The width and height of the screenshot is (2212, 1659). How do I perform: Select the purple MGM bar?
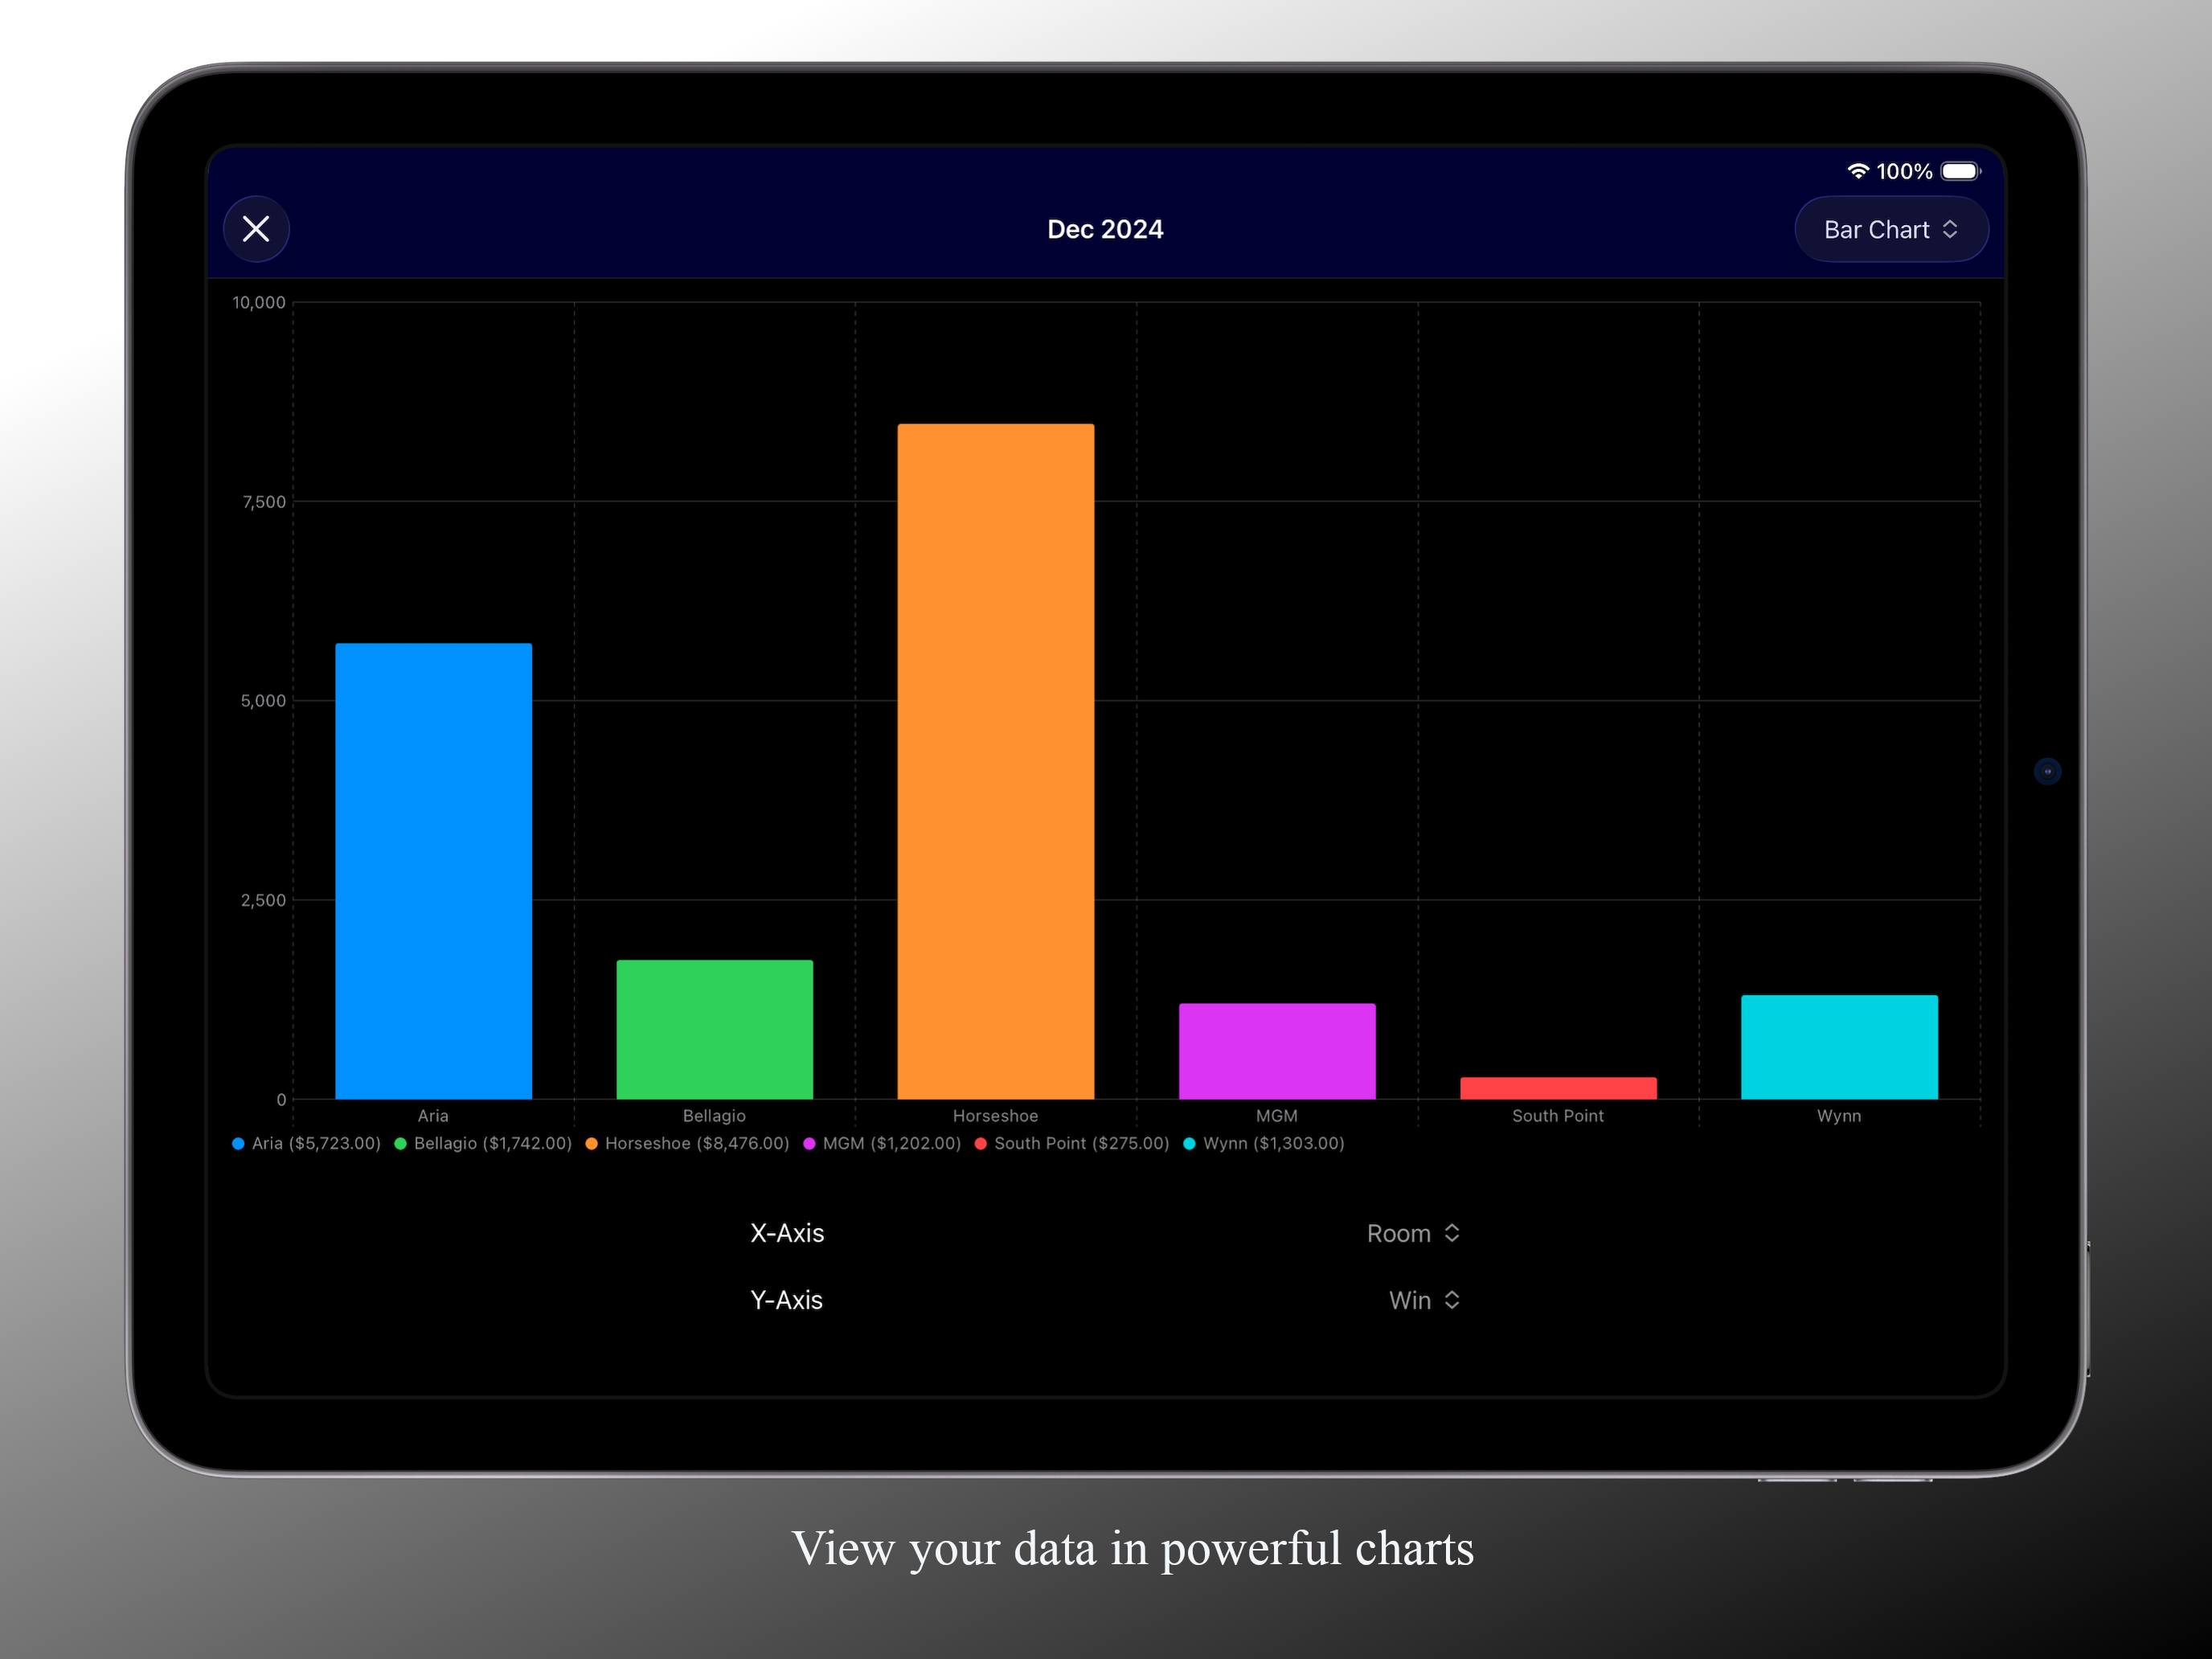[1276, 1050]
